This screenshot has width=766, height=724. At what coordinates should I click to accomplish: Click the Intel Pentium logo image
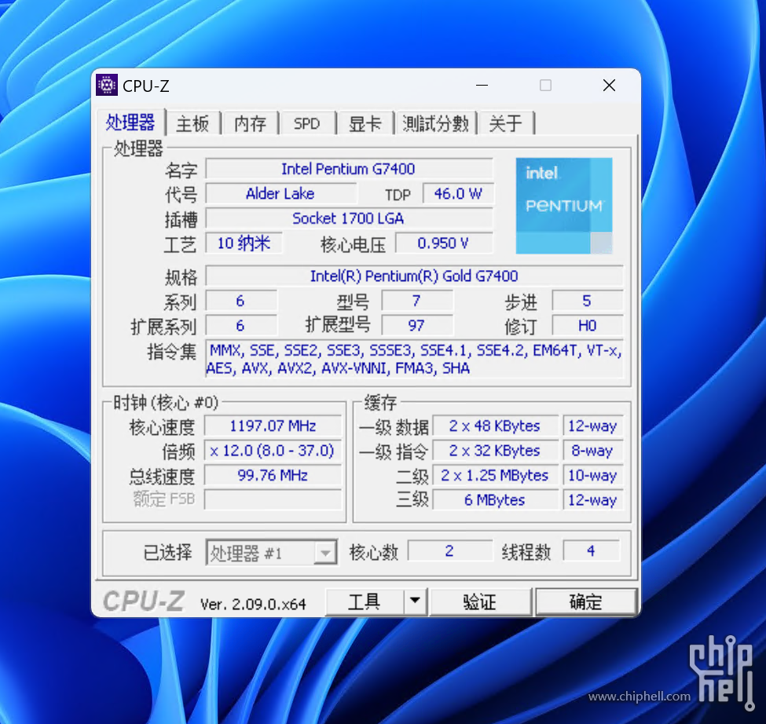point(564,206)
